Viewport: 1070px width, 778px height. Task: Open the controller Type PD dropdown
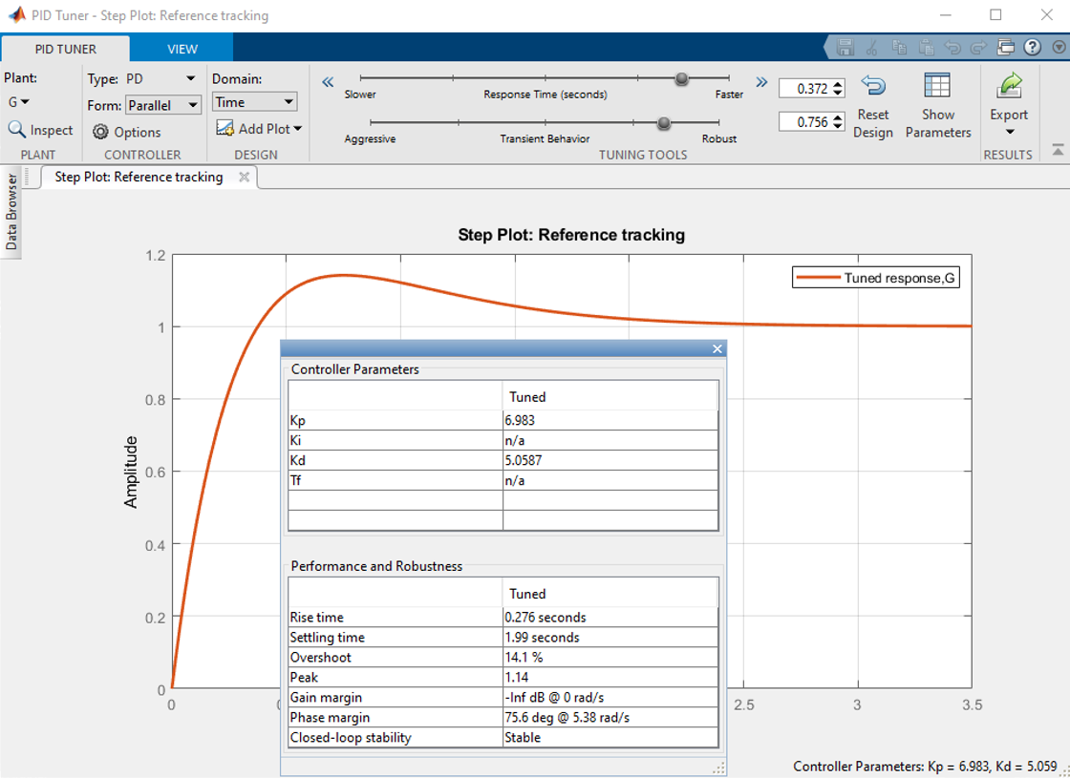[161, 79]
